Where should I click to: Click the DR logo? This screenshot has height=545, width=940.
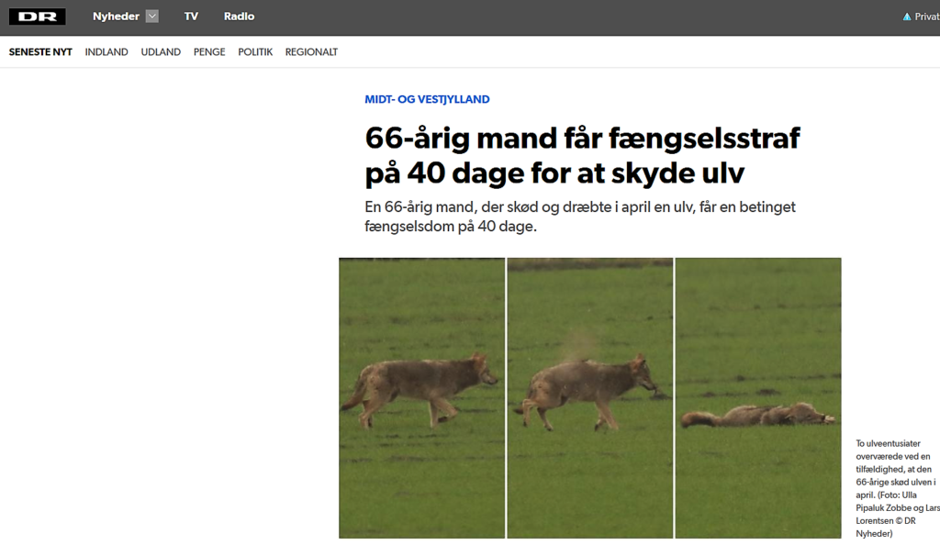[37, 17]
